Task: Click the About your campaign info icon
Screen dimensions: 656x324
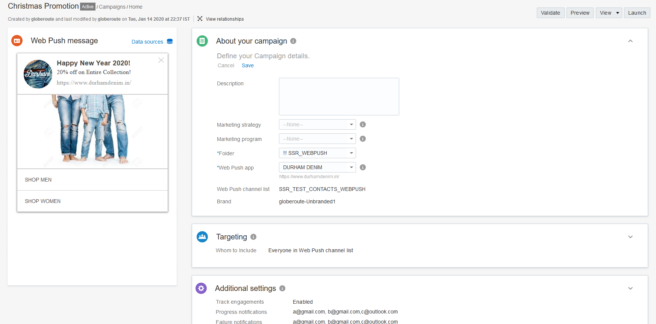Action: click(293, 41)
